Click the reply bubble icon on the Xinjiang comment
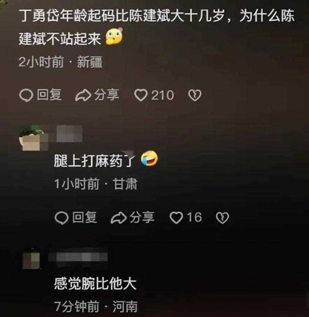 (26, 95)
